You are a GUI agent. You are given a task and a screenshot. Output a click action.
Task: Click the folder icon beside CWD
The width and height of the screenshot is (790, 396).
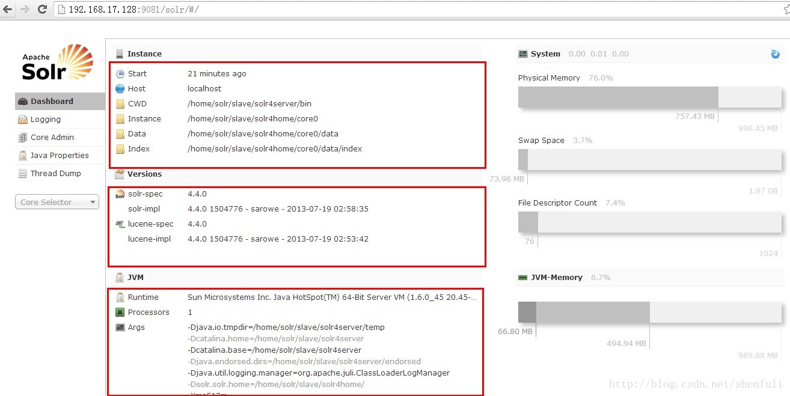[x=120, y=103]
